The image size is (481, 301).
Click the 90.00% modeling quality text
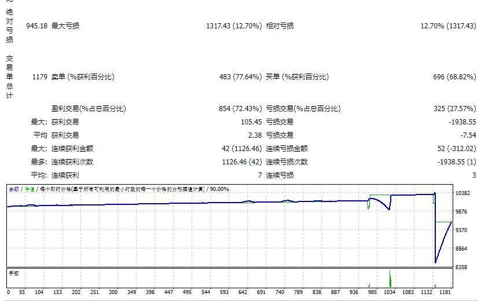[x=219, y=189]
